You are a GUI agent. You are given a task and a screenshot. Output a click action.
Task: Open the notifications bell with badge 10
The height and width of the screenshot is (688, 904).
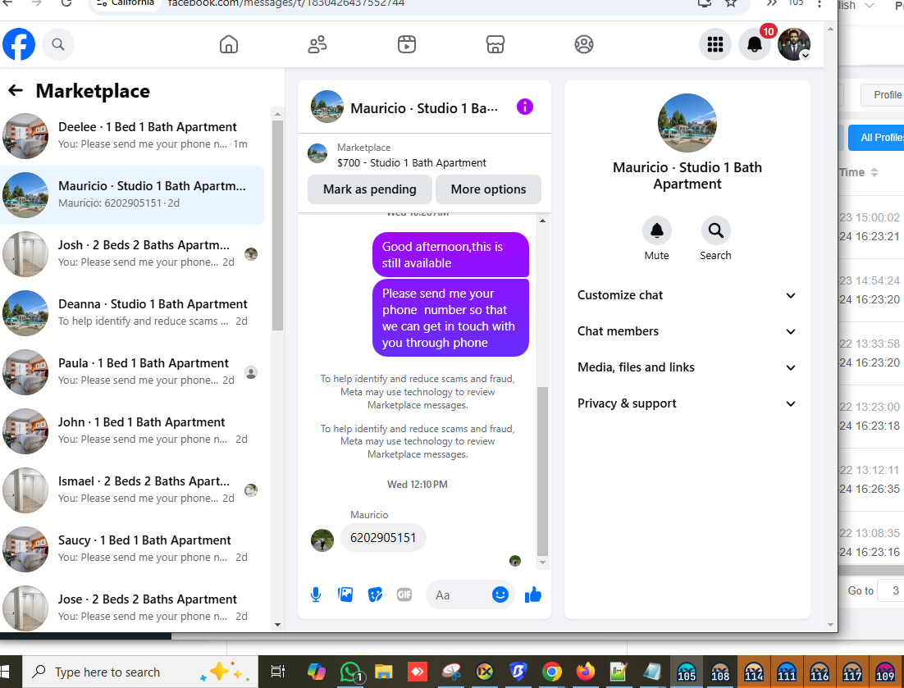(x=755, y=44)
